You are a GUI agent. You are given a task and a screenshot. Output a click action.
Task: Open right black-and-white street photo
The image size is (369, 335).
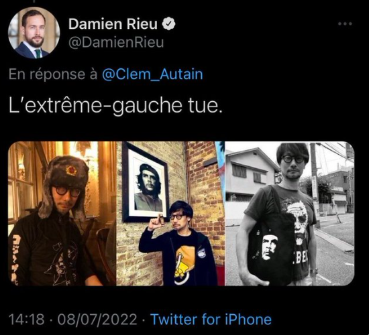point(290,214)
